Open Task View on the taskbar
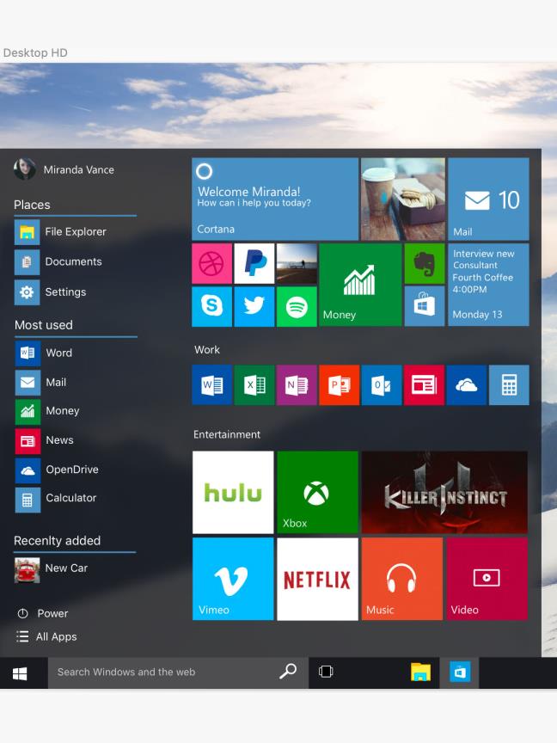 coord(326,672)
